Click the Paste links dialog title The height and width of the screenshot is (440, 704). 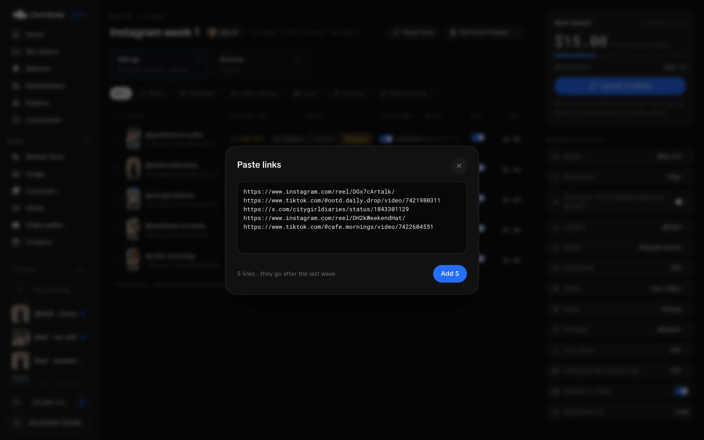point(259,165)
